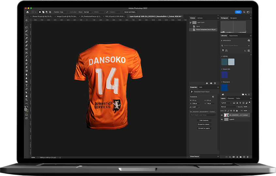Select the Crop tool

pos(26,35)
